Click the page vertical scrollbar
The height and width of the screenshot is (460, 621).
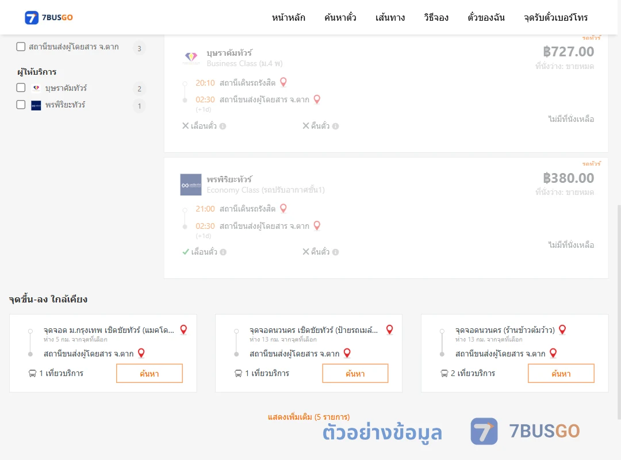coord(619,312)
